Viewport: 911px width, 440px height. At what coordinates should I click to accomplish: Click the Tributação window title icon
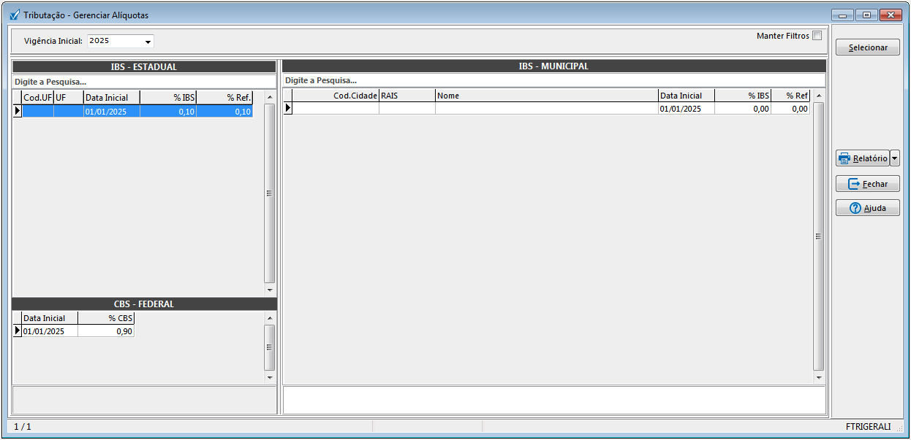(14, 15)
